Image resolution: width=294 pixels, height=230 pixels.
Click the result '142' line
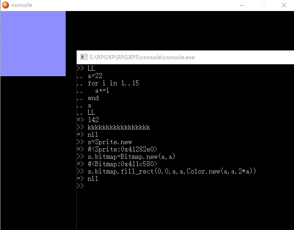(93, 120)
